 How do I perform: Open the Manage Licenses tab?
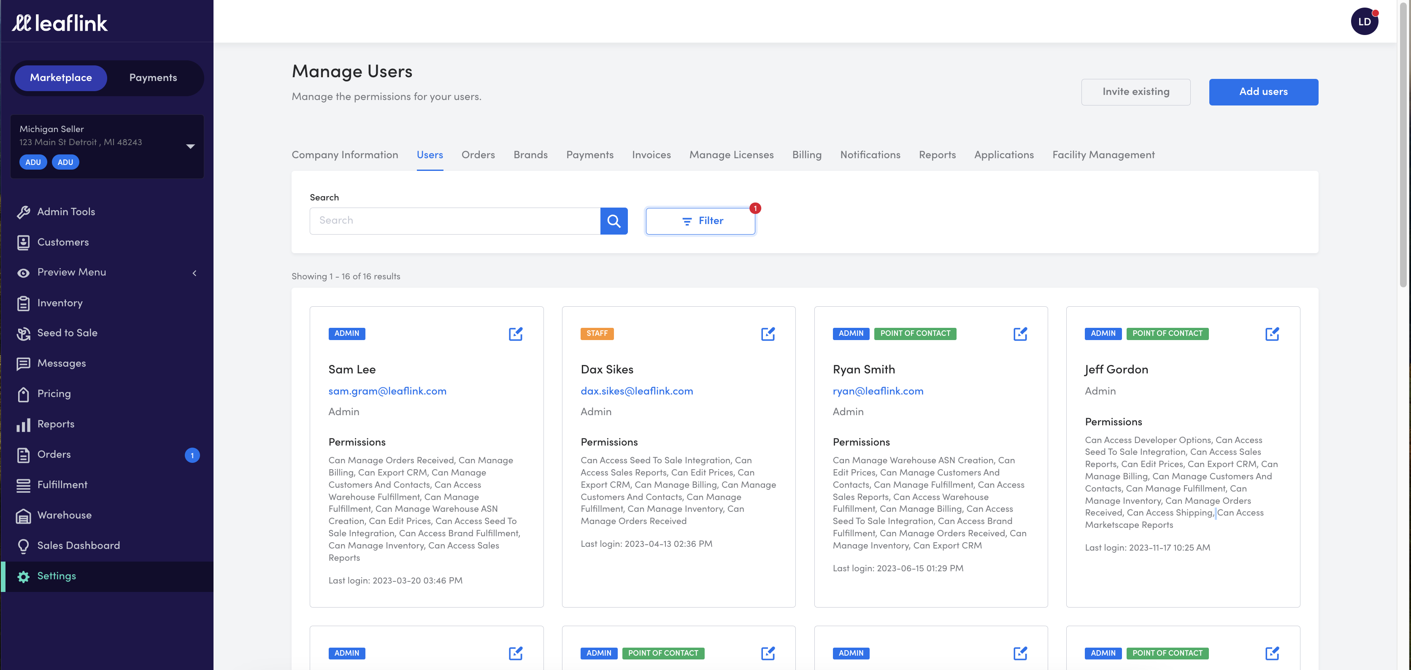pos(731,155)
